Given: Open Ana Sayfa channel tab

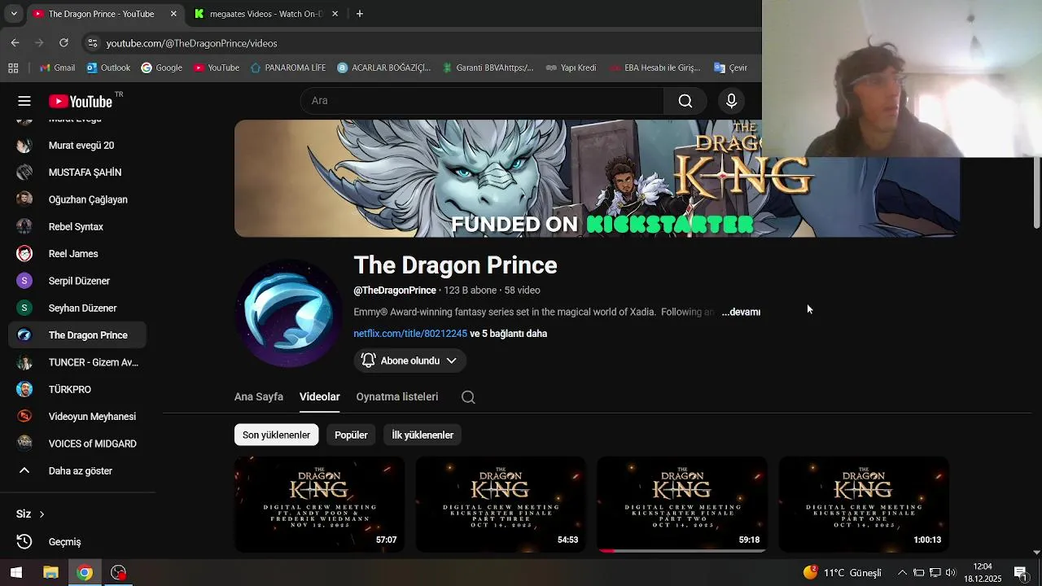Looking at the screenshot, I should (259, 397).
